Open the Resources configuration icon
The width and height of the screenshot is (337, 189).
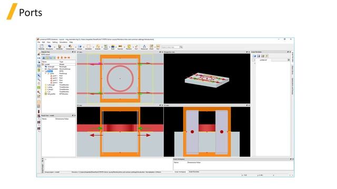point(144,47)
